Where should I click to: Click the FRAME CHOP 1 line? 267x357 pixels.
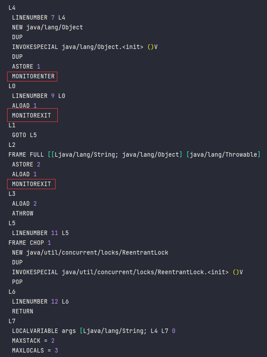(30, 243)
